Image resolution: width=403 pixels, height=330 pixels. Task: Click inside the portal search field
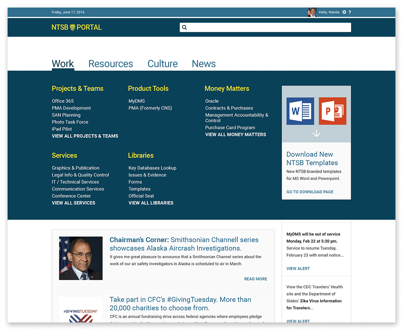pos(265,27)
